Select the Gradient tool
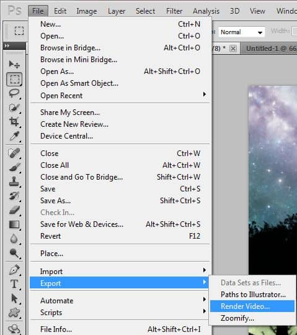 point(14,224)
